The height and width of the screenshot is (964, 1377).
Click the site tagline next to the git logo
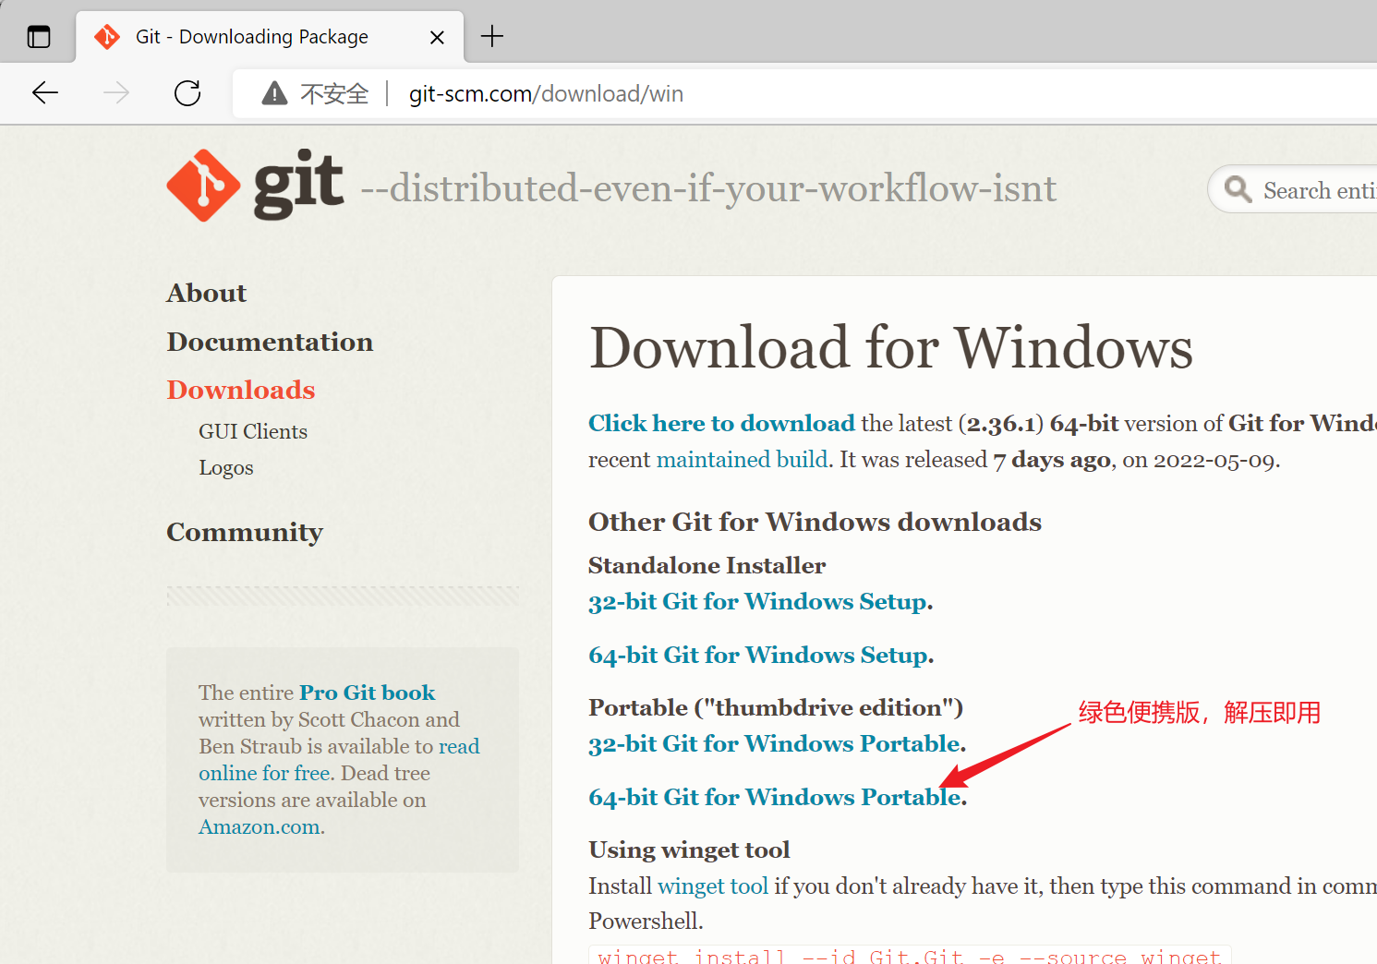click(x=708, y=188)
